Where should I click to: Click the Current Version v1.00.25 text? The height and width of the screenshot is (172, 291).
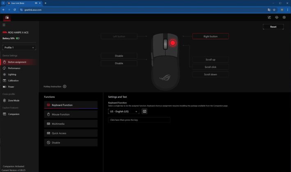14,170
